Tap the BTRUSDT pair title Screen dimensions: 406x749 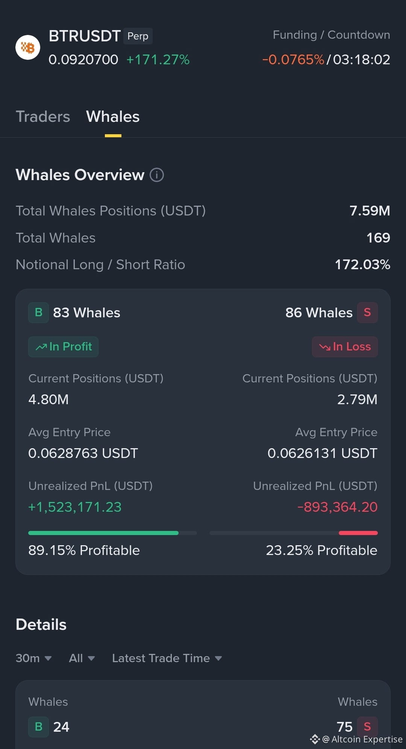coord(85,36)
